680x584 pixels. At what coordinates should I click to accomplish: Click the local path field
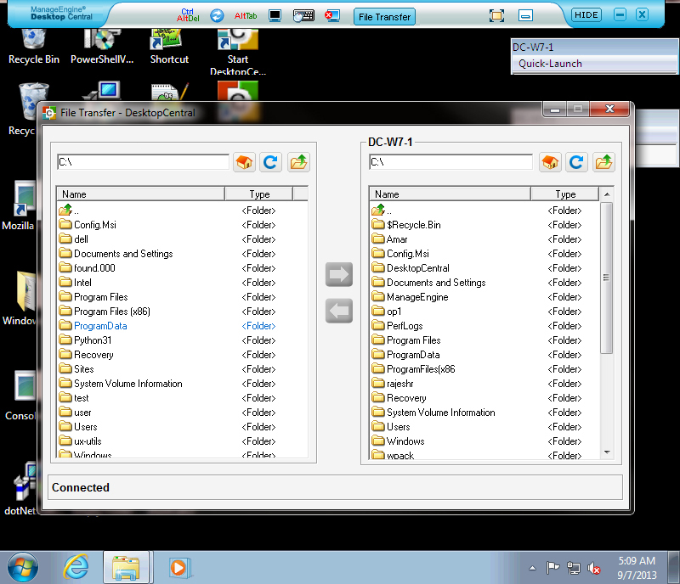[143, 162]
